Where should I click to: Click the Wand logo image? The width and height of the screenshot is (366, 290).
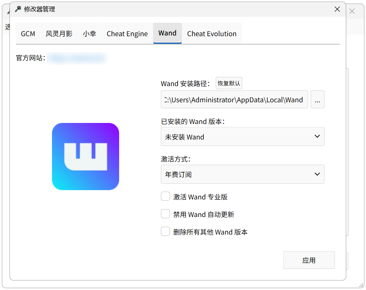(x=86, y=156)
